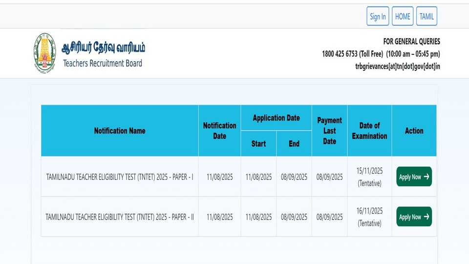Click exam date 16/11/2025 (Tentative)

click(369, 217)
